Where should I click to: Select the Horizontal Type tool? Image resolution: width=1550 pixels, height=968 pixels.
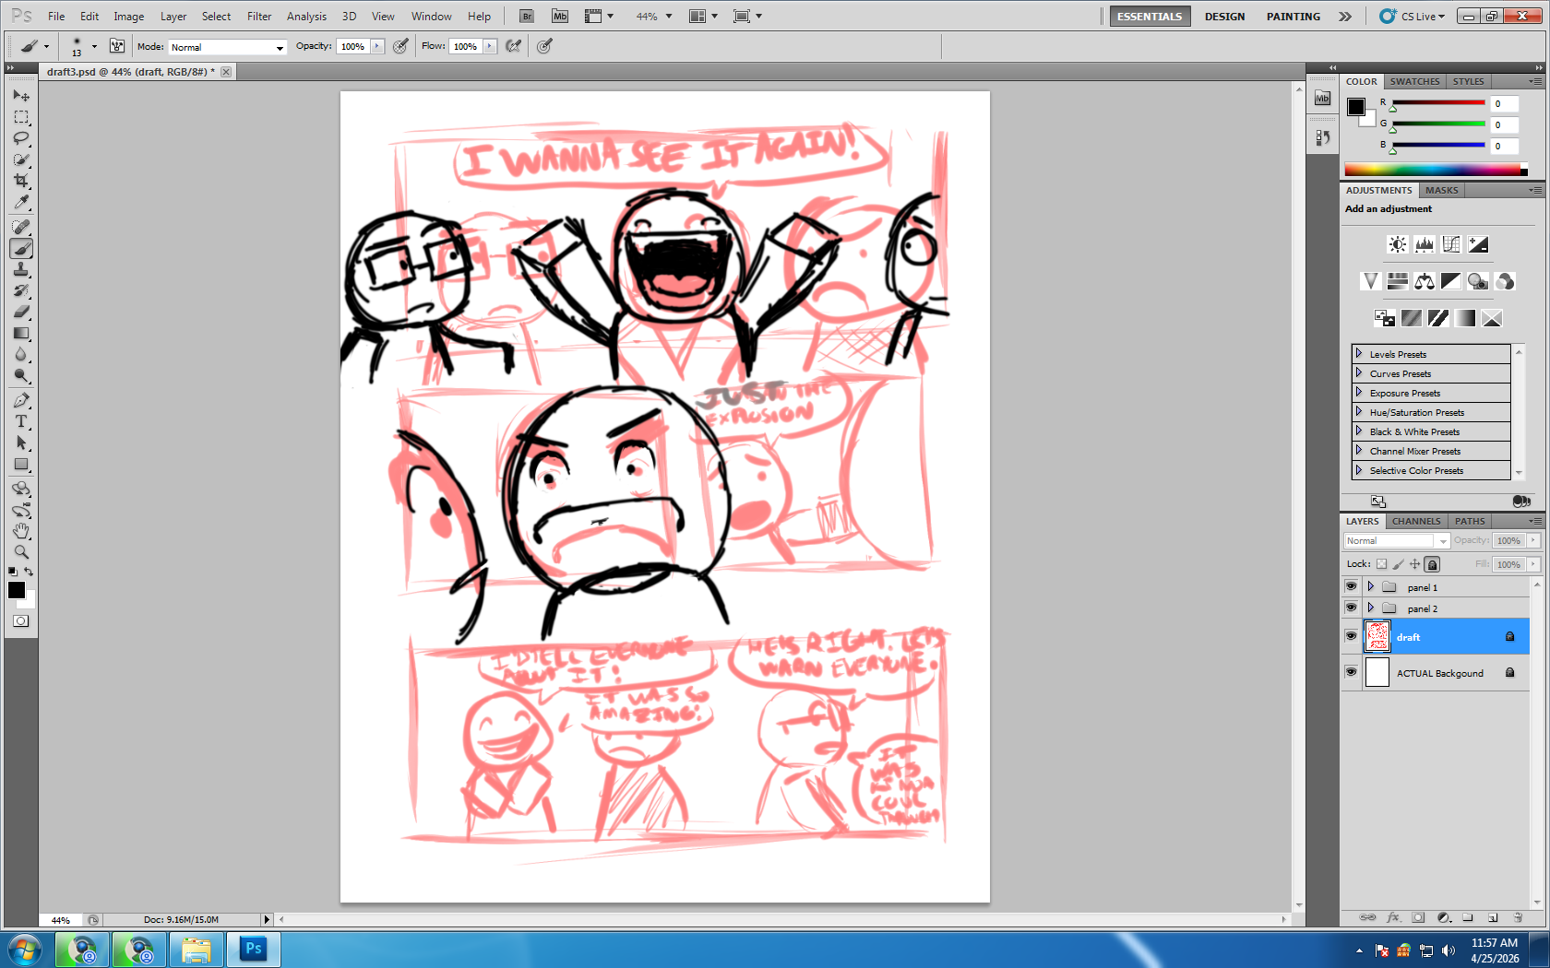pos(21,421)
